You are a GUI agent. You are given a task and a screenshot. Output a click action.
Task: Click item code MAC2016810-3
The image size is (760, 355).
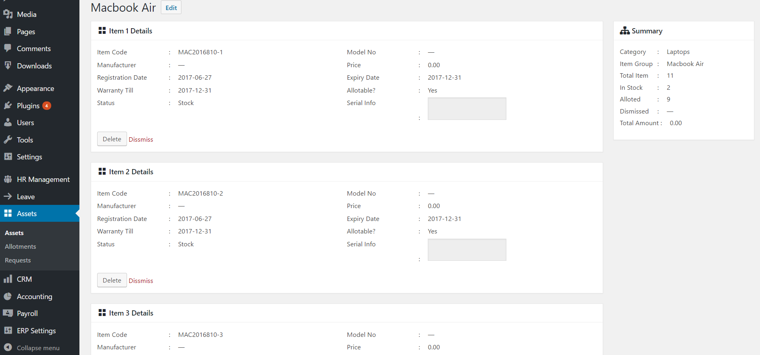tap(200, 334)
